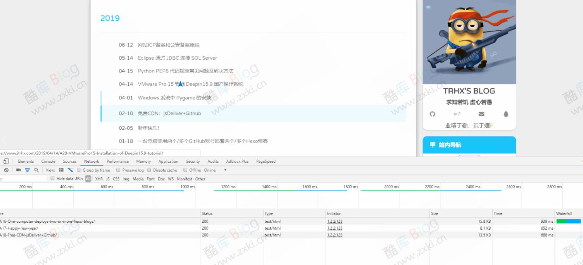
Task: Switch to the Console tab
Action: point(48,161)
